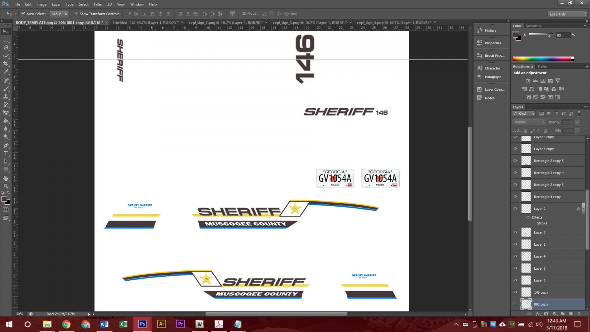Click the color spectrum ramp
590x332 pixels.
point(542,59)
